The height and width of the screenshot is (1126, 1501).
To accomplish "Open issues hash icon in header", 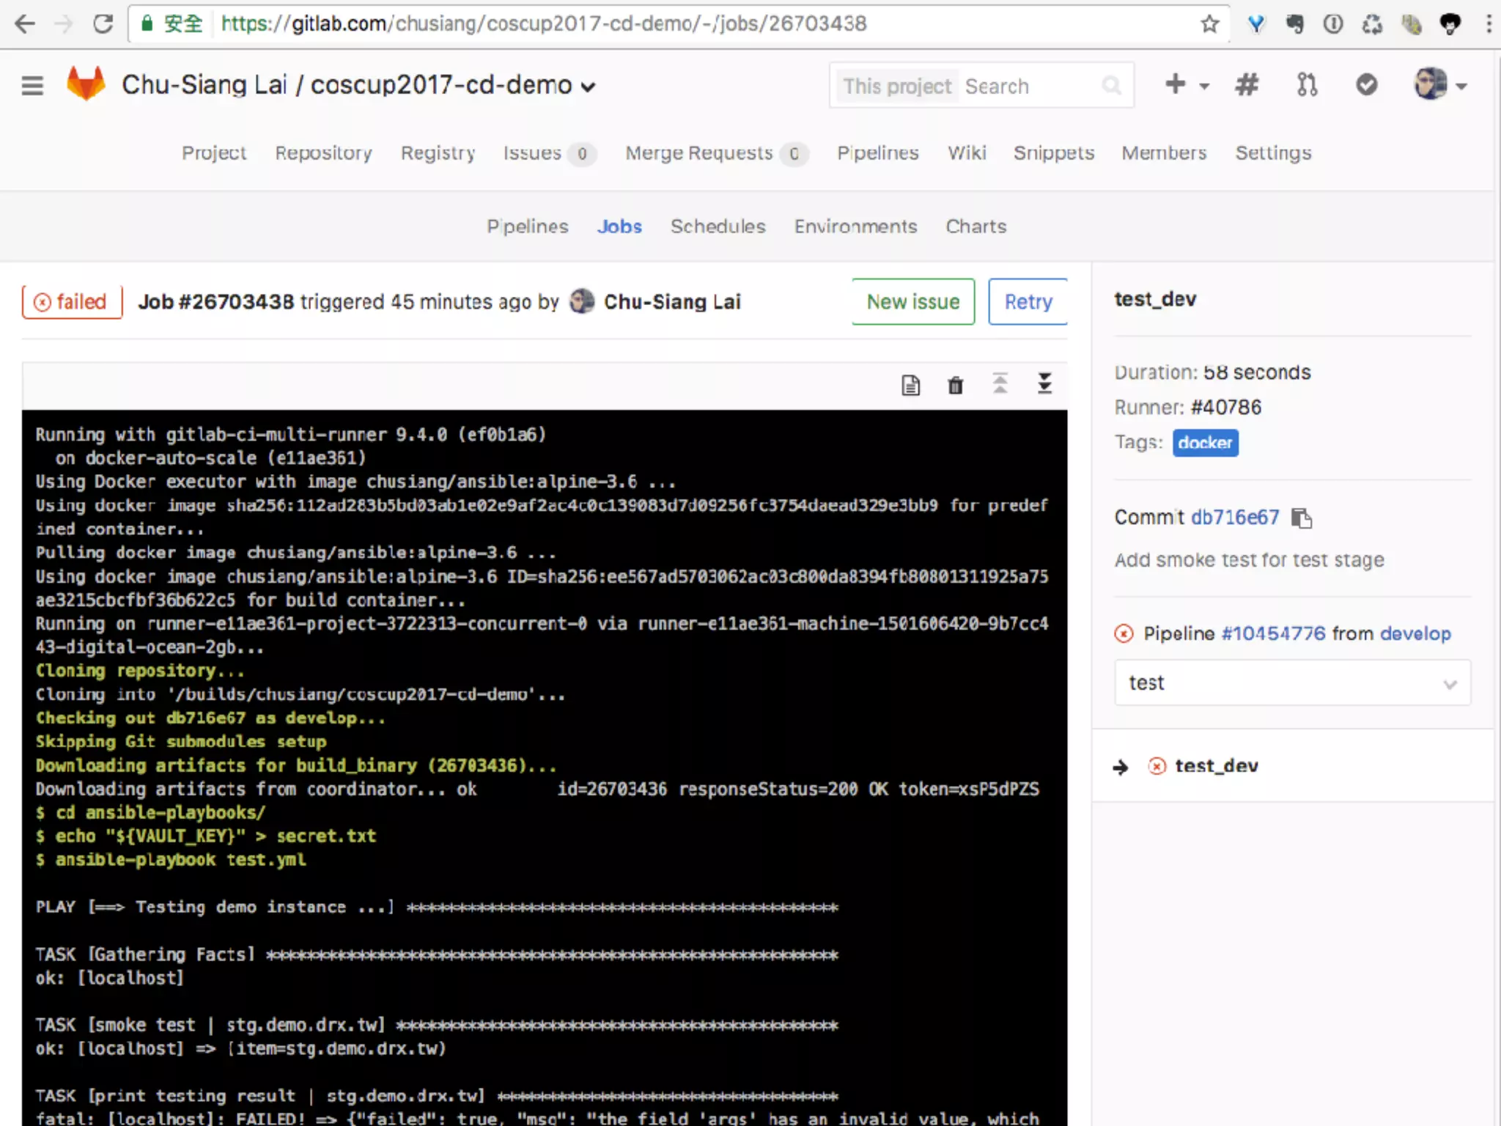I will tap(1247, 85).
